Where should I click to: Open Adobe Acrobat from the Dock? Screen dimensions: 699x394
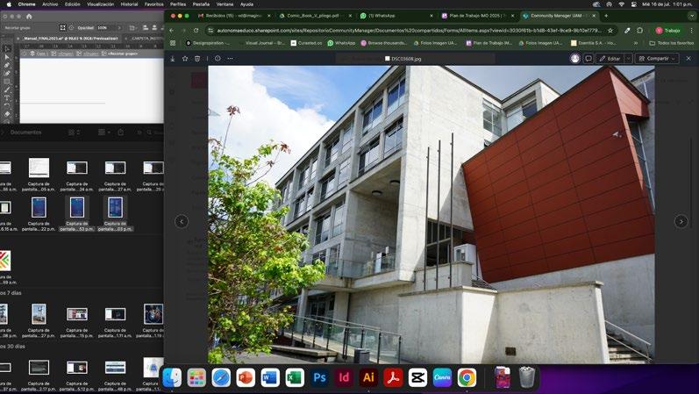coord(393,377)
